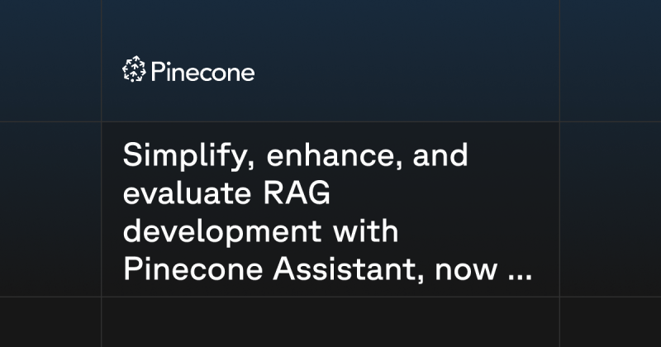Click the Pinecone cone-shaped logo icon
The height and width of the screenshot is (347, 661).
[134, 69]
